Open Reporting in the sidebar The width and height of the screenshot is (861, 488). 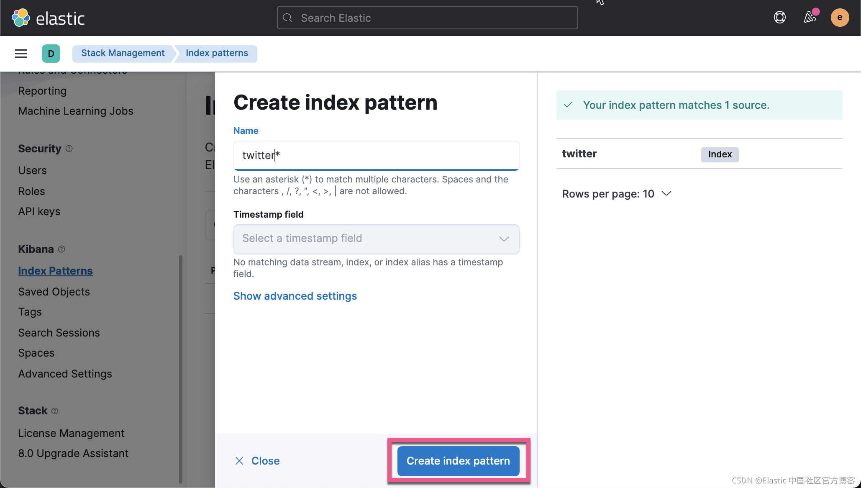[x=42, y=91]
